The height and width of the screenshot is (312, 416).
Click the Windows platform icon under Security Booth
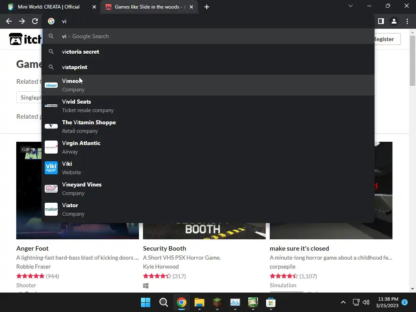coord(146,286)
